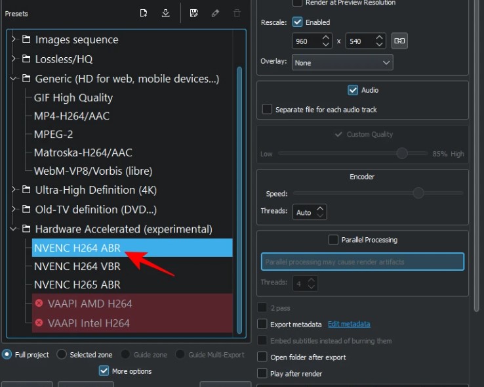This screenshot has width=484, height=387.
Task: Open the Overlay dropdown
Action: [342, 62]
